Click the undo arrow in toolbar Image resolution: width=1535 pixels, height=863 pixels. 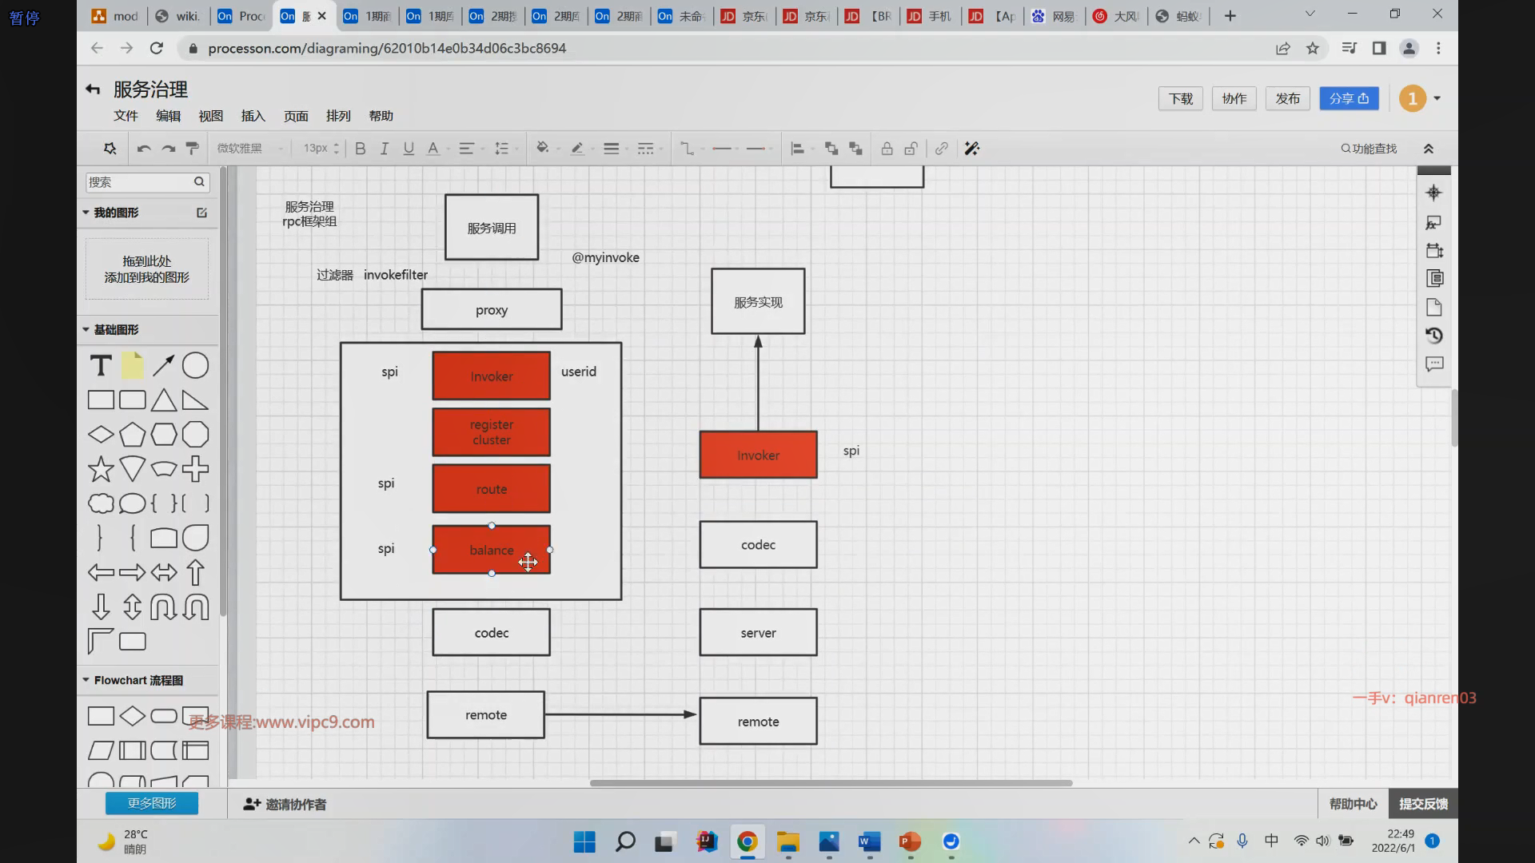(x=144, y=149)
